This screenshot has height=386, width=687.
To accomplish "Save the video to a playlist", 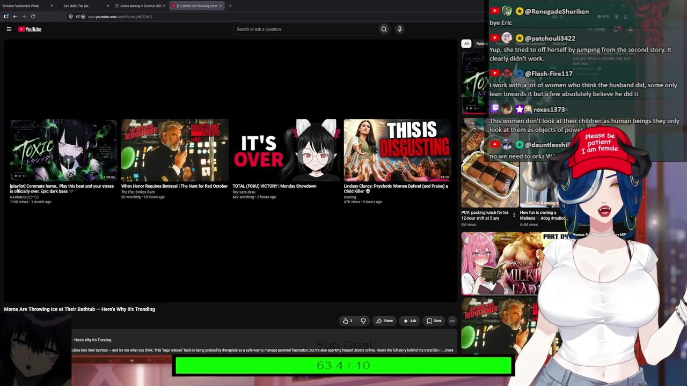I will click(434, 321).
